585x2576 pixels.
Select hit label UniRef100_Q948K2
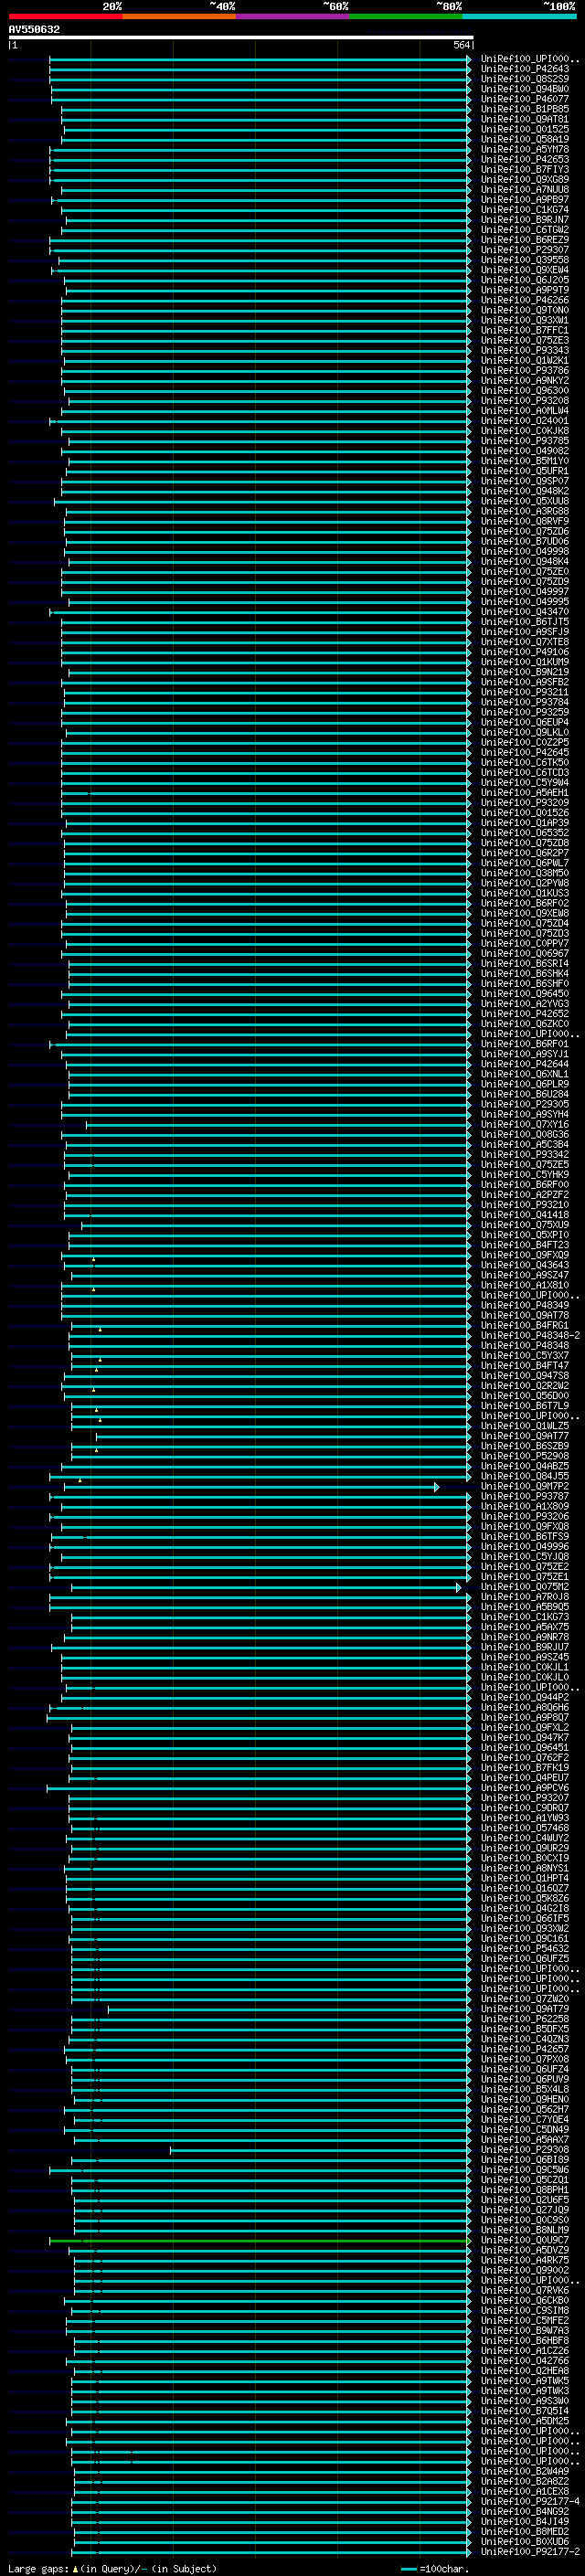tap(525, 492)
